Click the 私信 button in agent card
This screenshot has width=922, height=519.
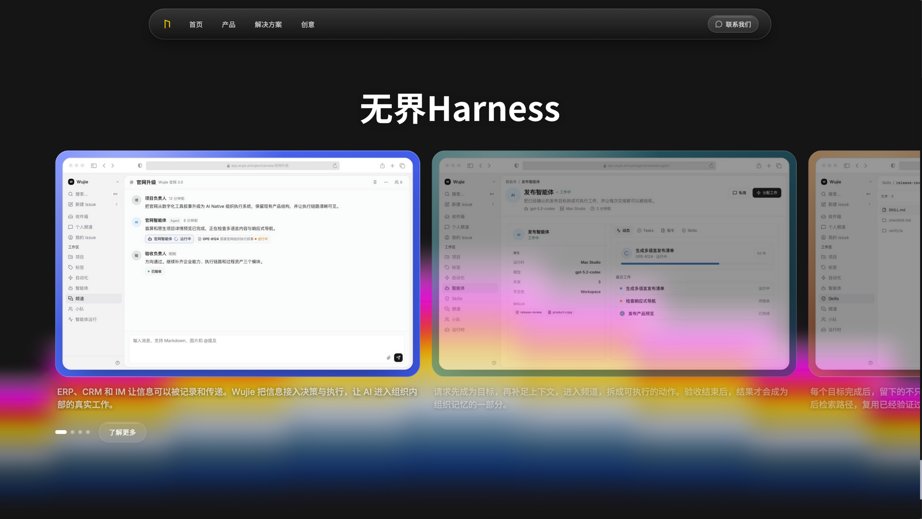(x=740, y=193)
